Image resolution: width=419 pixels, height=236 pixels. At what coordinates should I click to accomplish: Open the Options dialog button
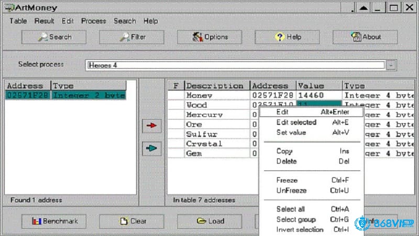(x=210, y=37)
